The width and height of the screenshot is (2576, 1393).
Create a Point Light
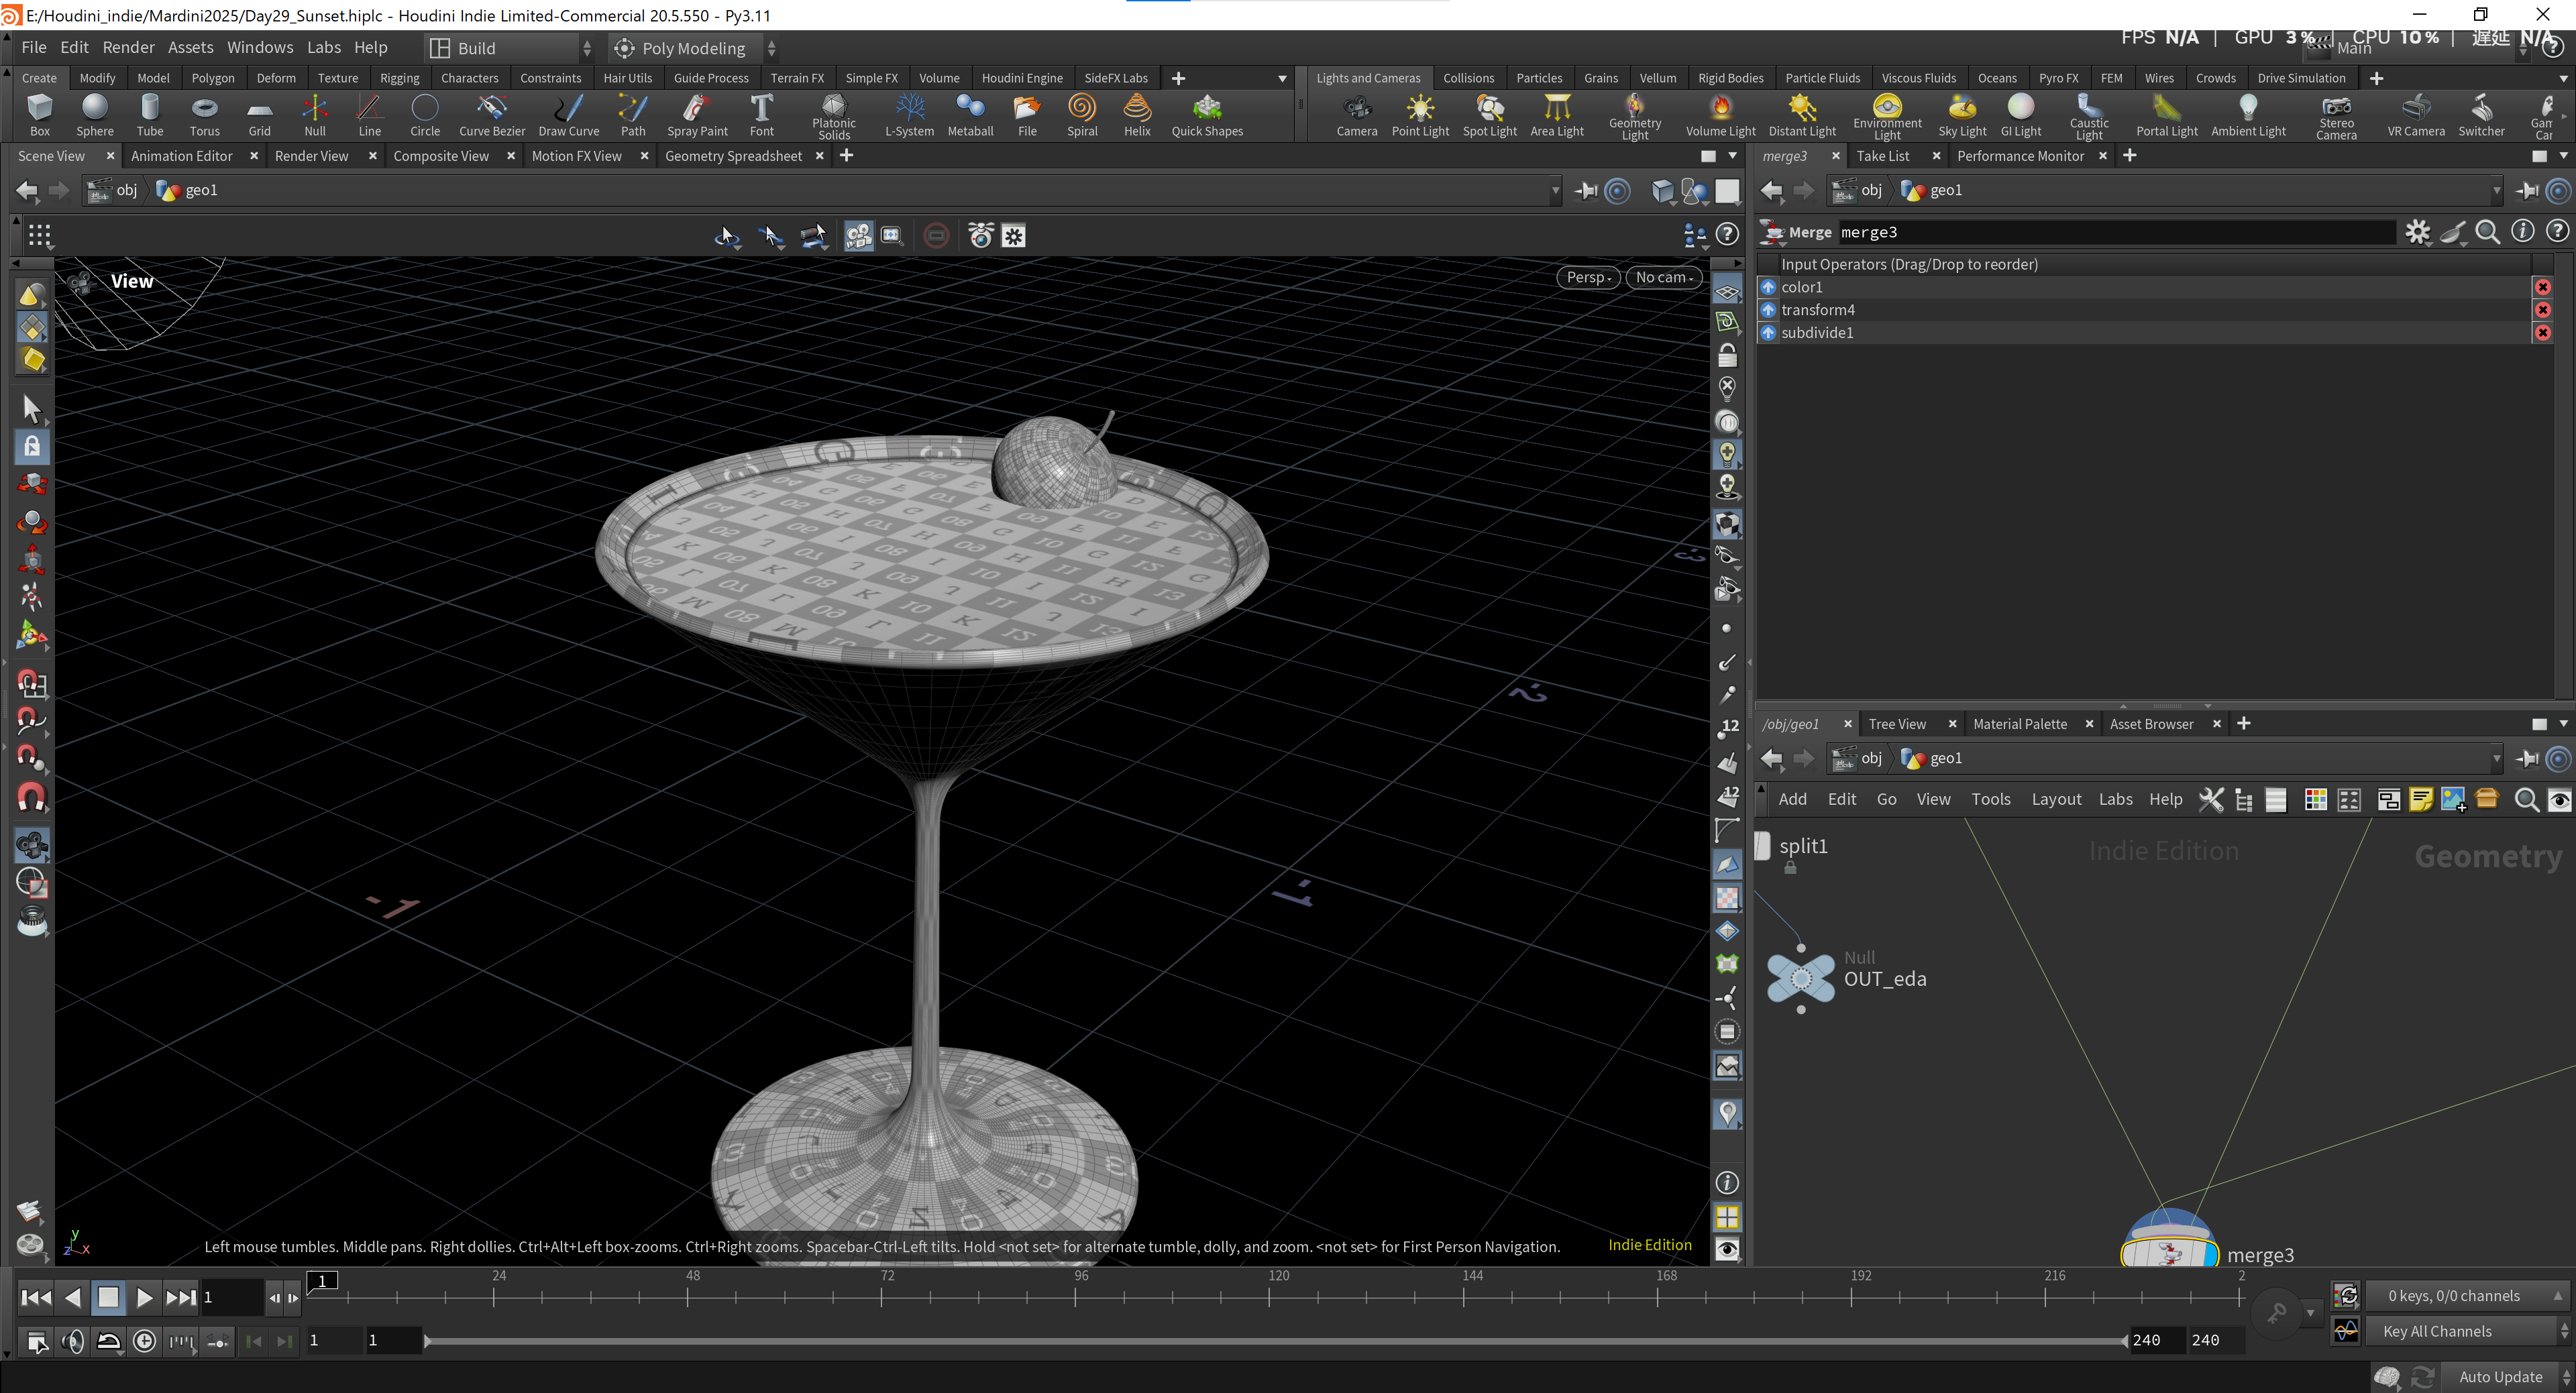[1420, 114]
